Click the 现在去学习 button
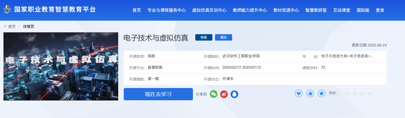The width and height of the screenshot is (405, 118). click(x=158, y=94)
